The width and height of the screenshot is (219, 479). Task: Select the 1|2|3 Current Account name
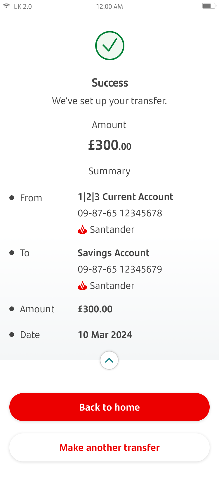pos(126,197)
